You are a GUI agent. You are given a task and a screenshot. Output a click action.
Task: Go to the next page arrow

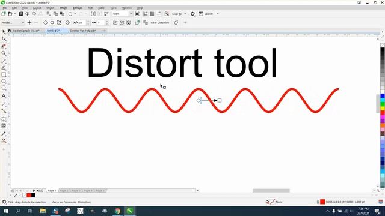34,191
